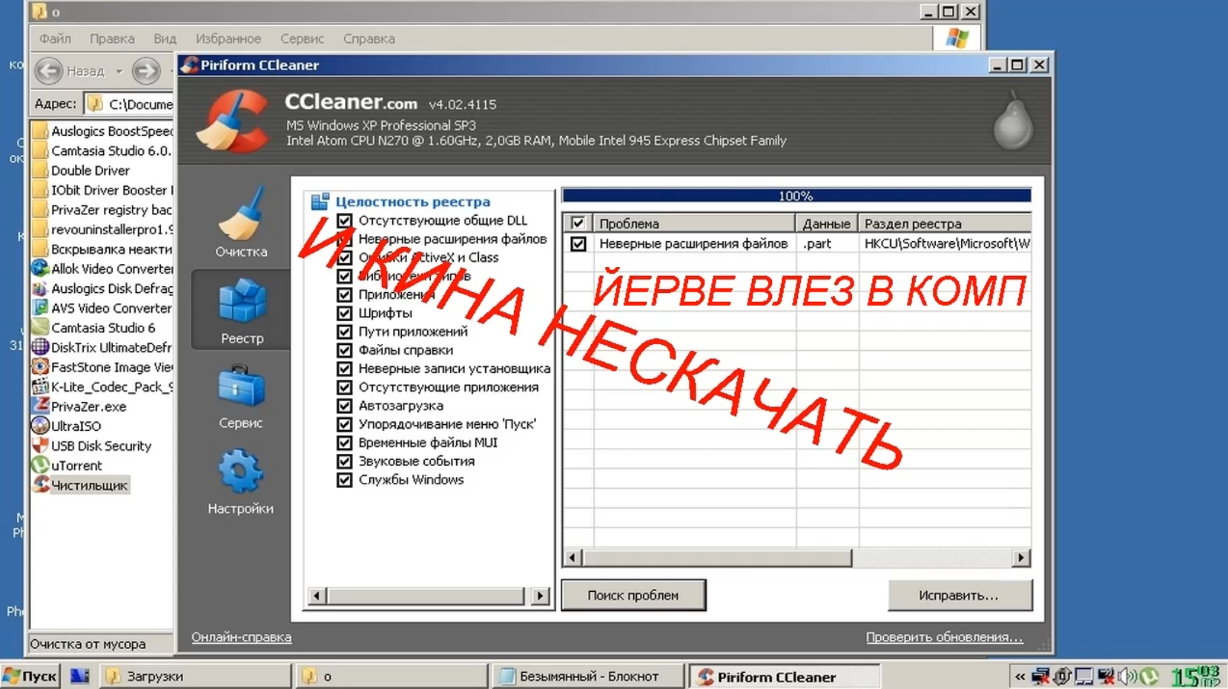Click the Forward arrow in Explorer
The image size is (1228, 689).
[x=146, y=71]
